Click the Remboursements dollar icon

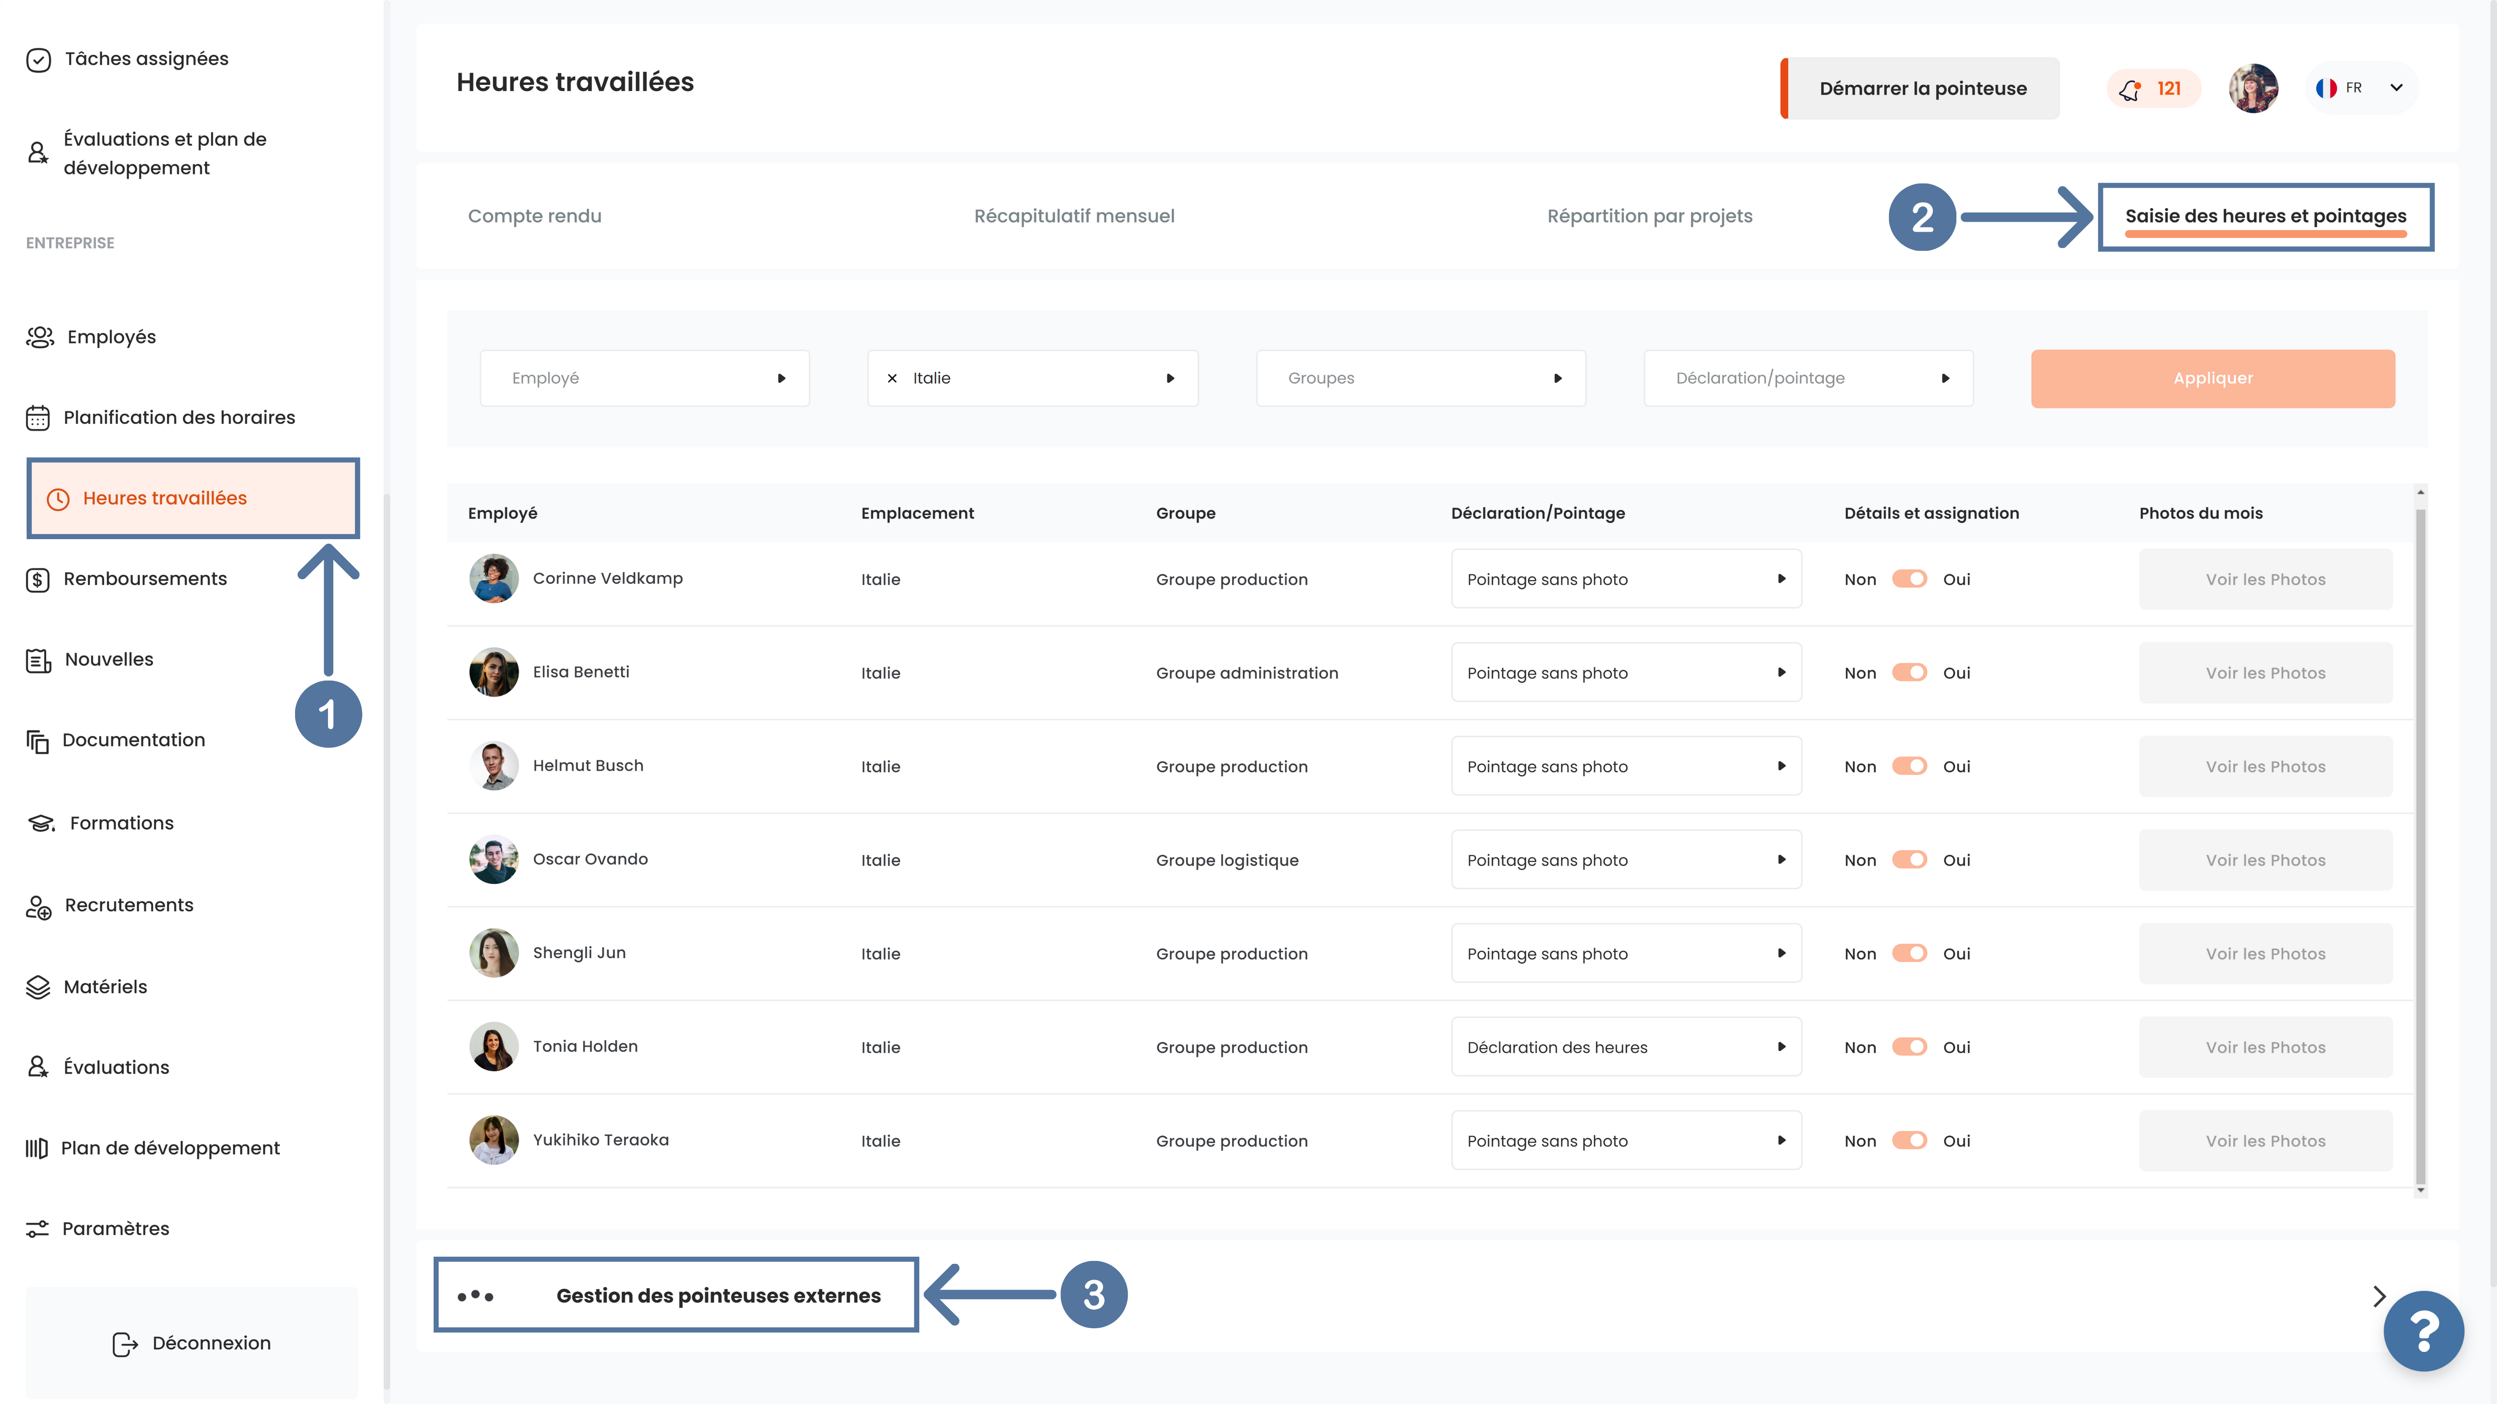(38, 579)
